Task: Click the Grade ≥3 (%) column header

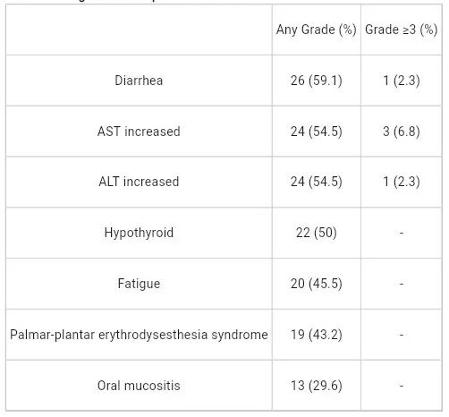Action: (402, 30)
